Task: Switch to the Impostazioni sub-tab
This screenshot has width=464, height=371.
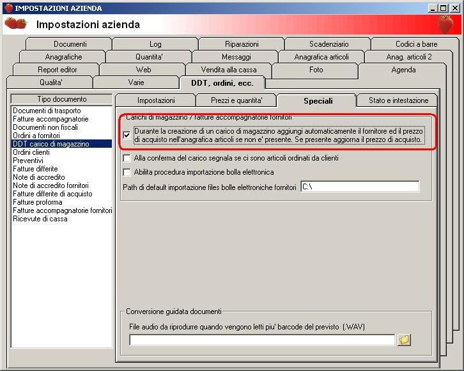Action: [156, 100]
